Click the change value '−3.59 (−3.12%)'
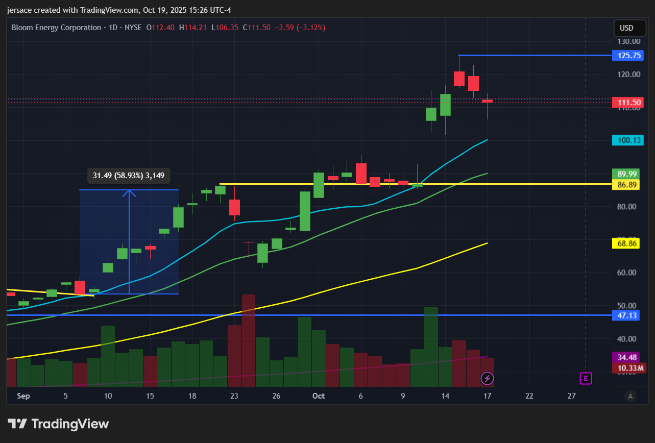Image resolution: width=655 pixels, height=443 pixels. (x=300, y=27)
